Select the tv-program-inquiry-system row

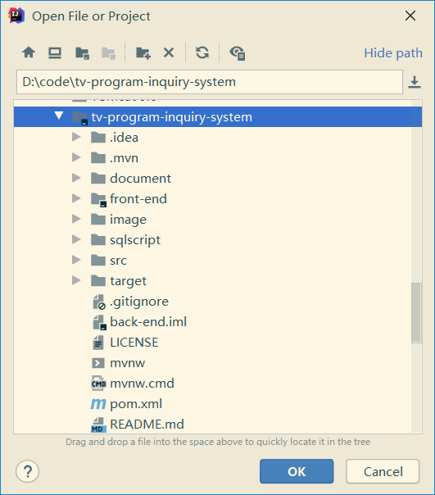point(218,117)
